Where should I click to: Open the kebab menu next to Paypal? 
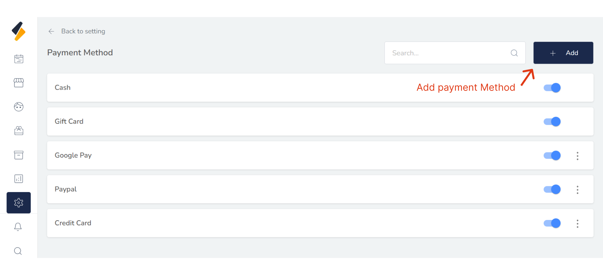point(578,189)
